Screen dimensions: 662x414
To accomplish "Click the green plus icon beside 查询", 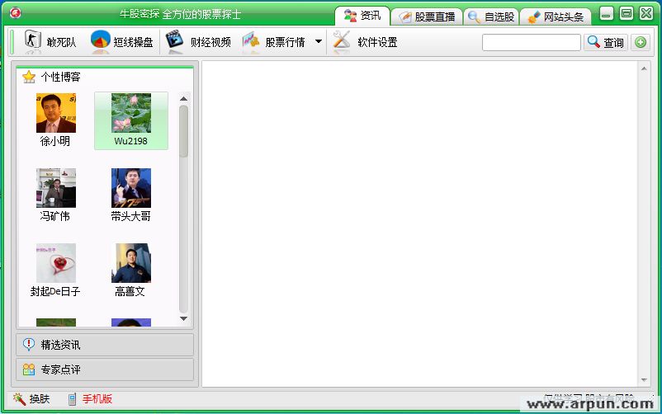I will [x=640, y=42].
